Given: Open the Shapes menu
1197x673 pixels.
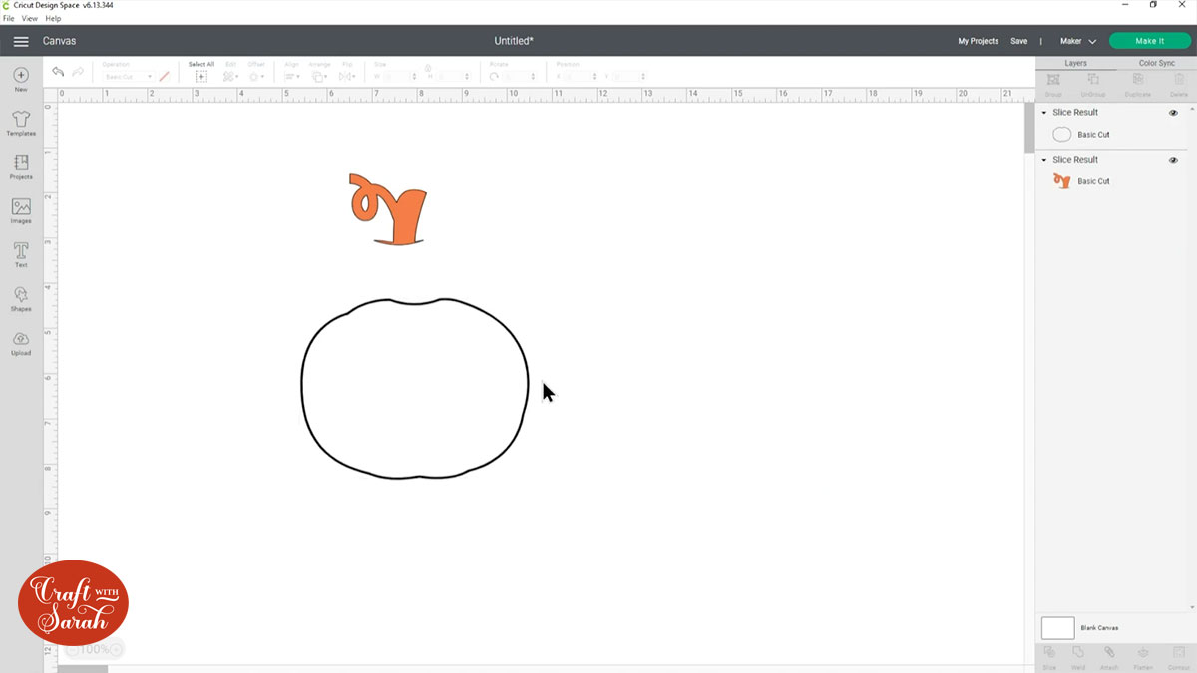Looking at the screenshot, I should (21, 299).
